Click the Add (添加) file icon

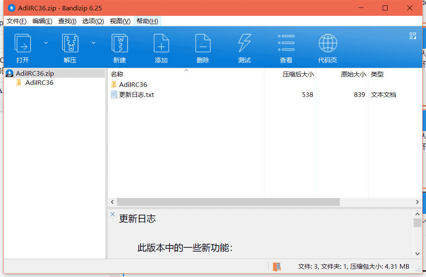[161, 43]
